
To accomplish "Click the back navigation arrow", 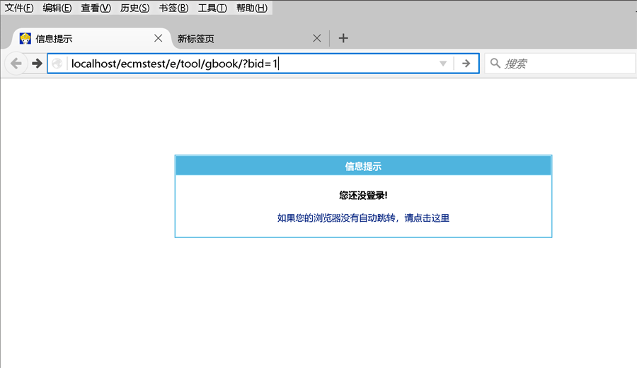I will pyautogui.click(x=16, y=64).
